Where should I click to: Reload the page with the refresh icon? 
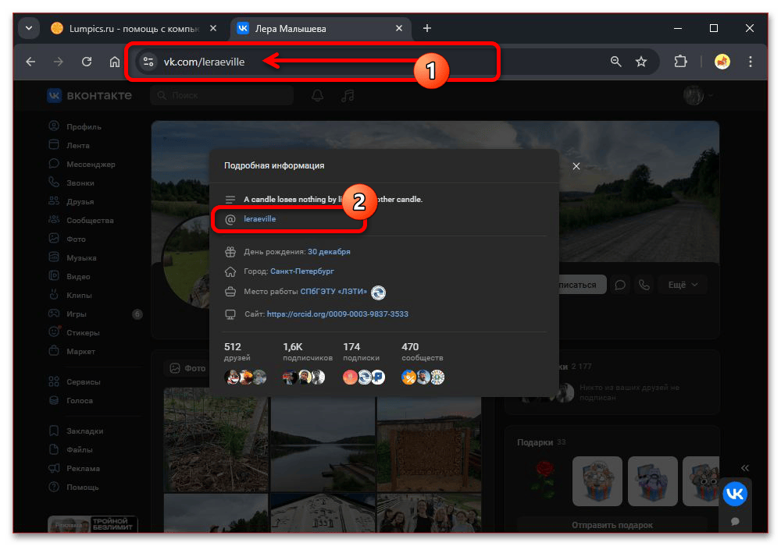[x=87, y=62]
